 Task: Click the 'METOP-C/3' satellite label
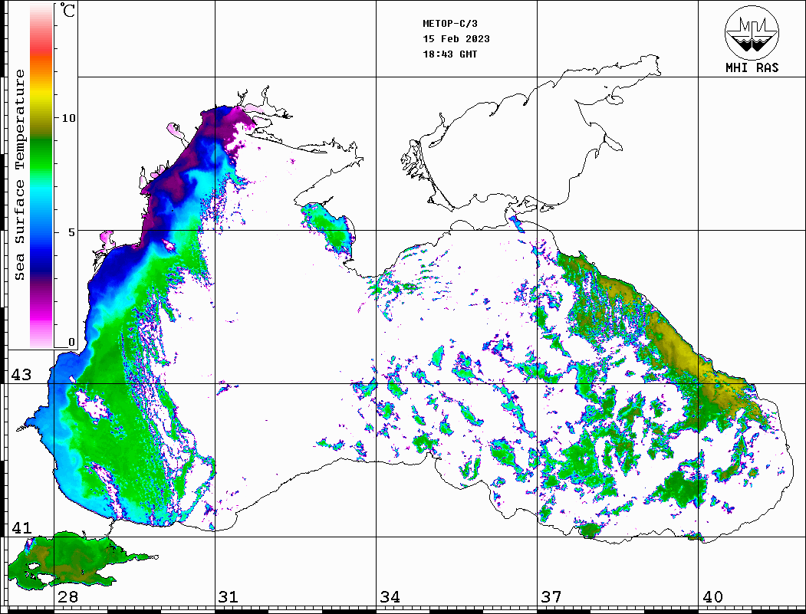(x=449, y=24)
